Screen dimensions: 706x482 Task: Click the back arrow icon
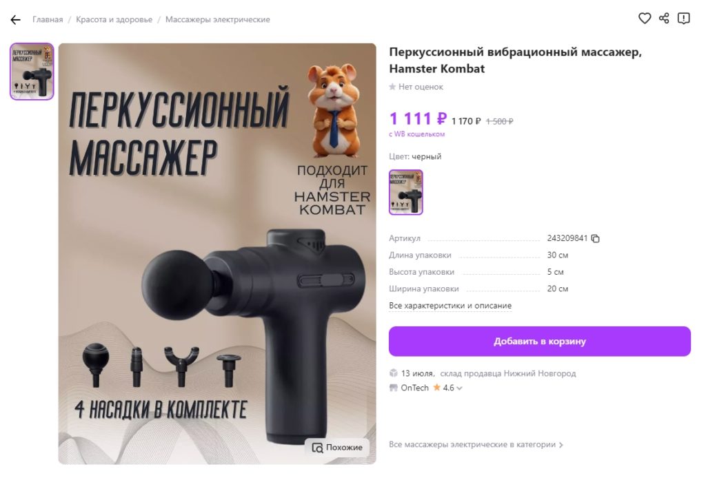click(15, 20)
